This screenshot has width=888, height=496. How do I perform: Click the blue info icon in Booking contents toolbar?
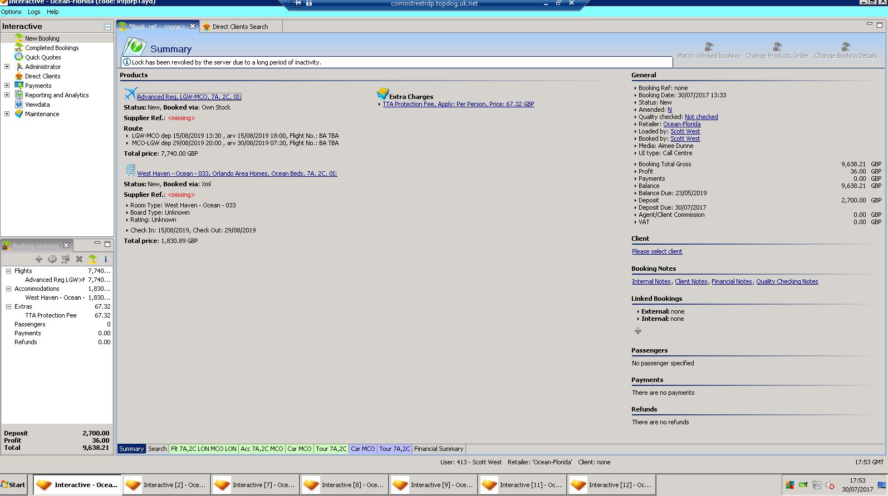click(x=106, y=259)
